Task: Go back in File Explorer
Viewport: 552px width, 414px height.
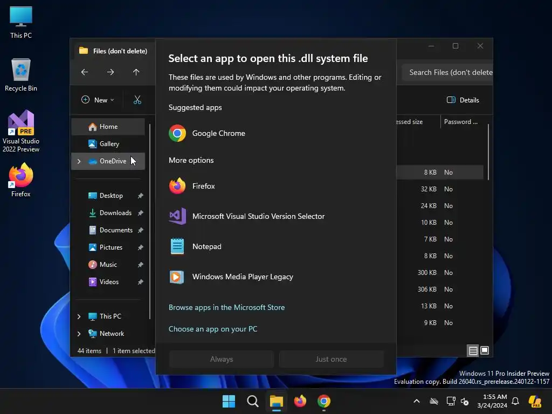Action: click(x=85, y=72)
